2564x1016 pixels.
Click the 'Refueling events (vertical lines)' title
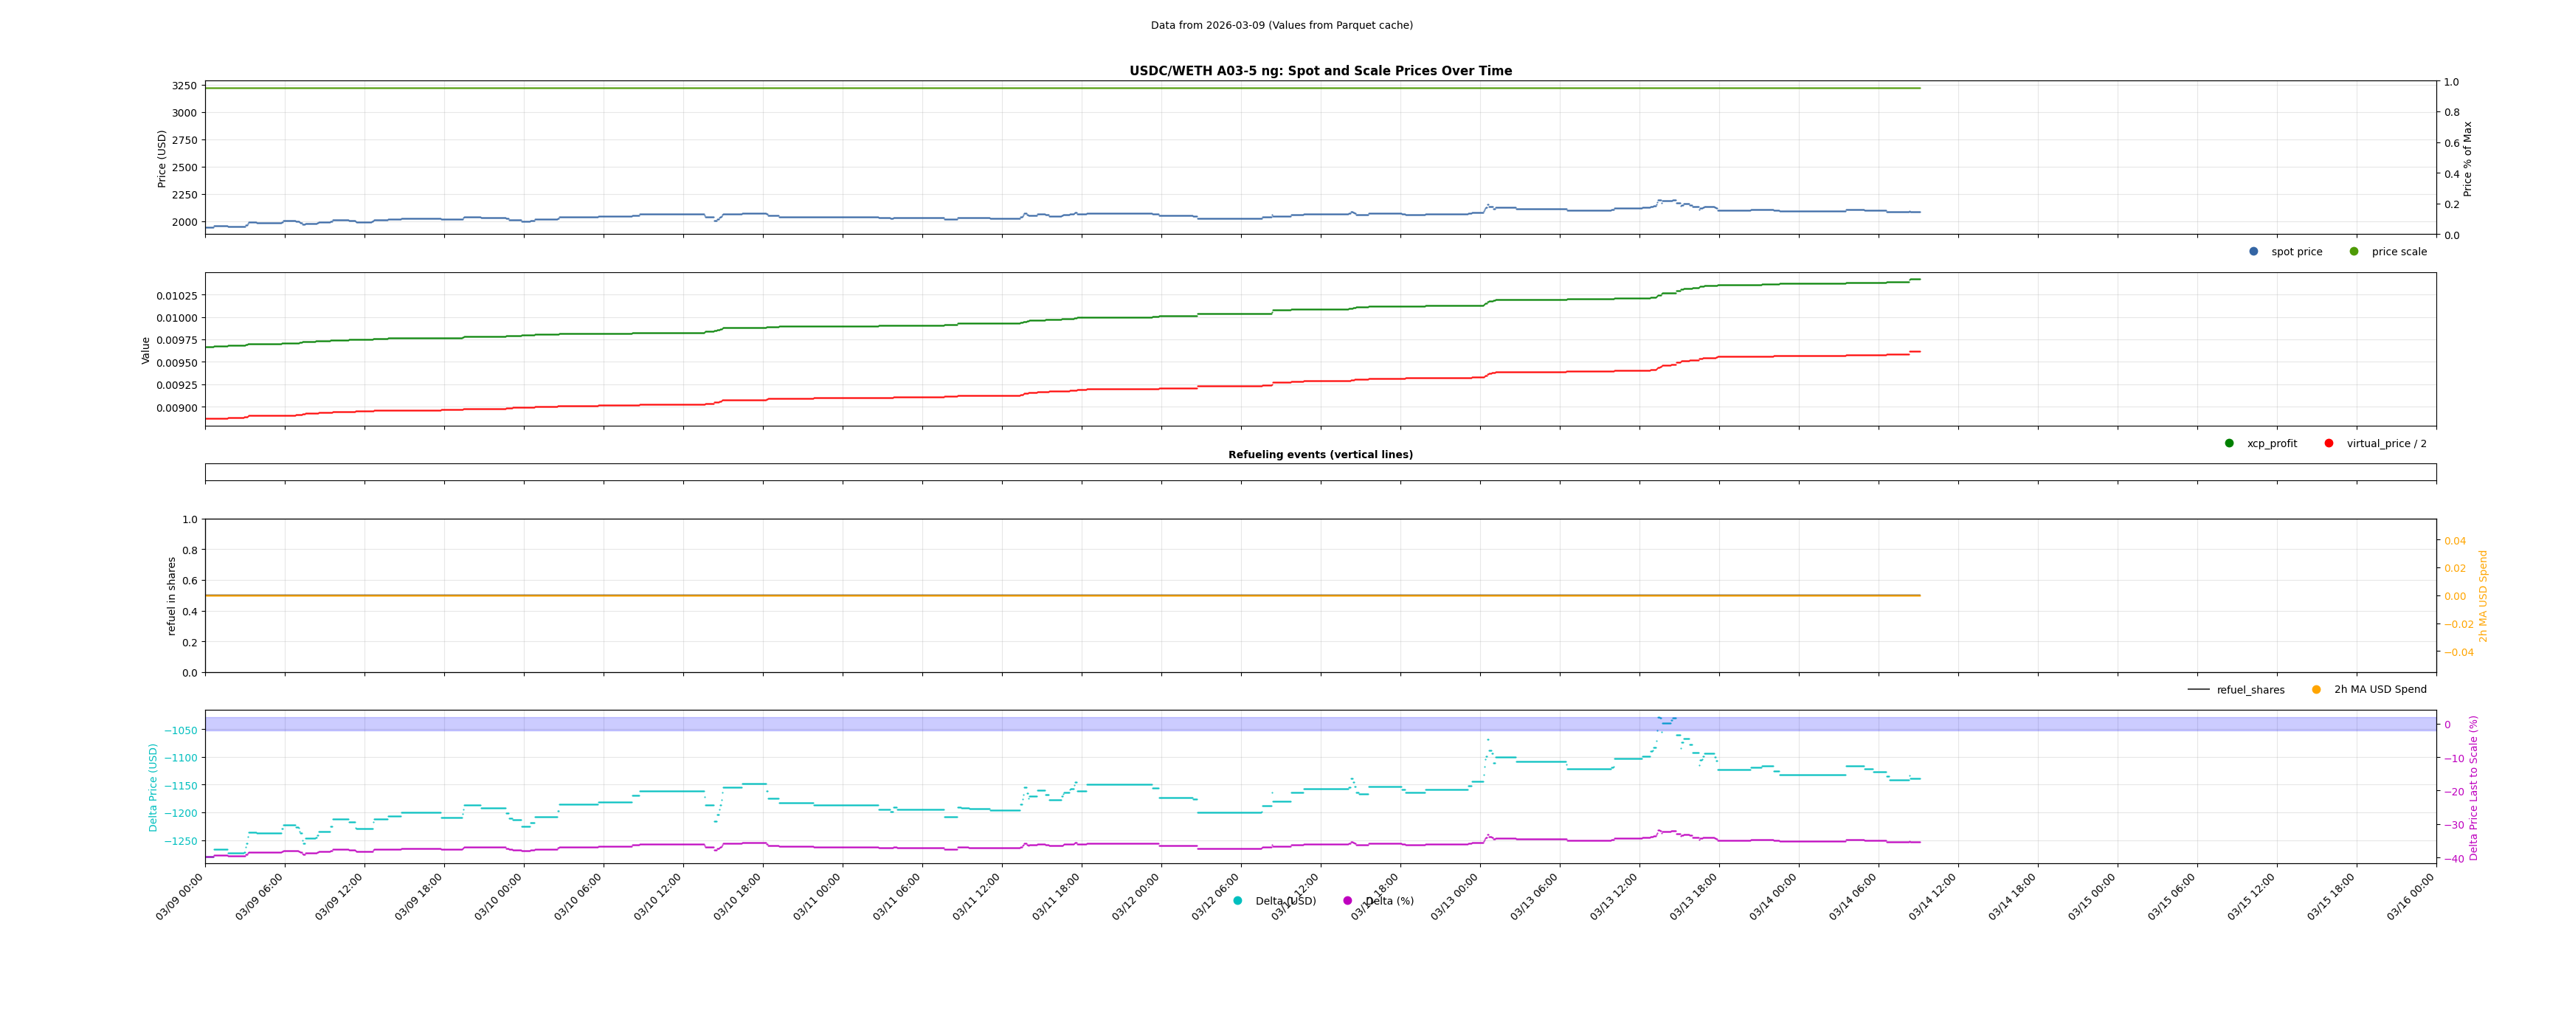[x=1320, y=455]
